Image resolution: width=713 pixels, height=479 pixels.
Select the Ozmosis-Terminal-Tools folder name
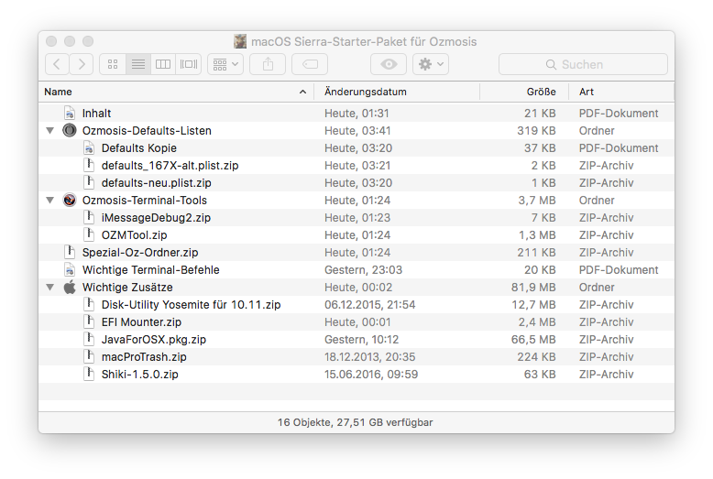tap(144, 201)
